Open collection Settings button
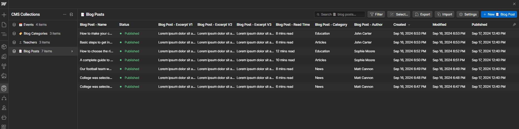Image resolution: width=519 pixels, height=129 pixels. [468, 14]
